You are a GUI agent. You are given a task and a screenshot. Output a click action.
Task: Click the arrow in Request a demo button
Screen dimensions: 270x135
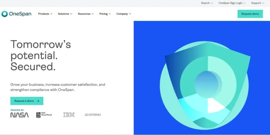coord(38,101)
